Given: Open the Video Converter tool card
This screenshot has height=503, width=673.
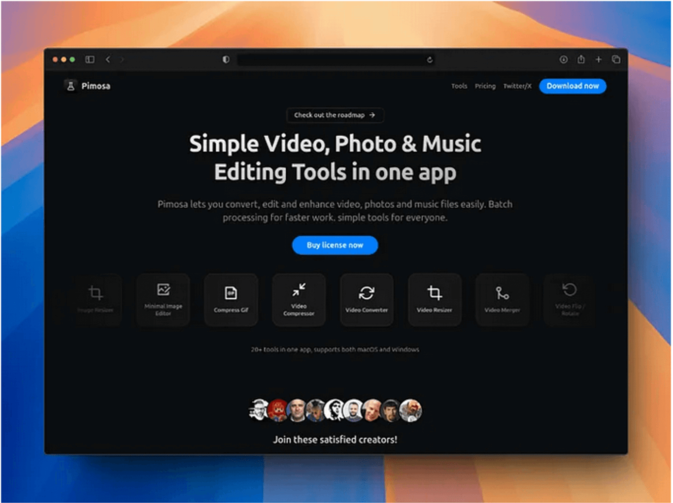Looking at the screenshot, I should [x=367, y=299].
